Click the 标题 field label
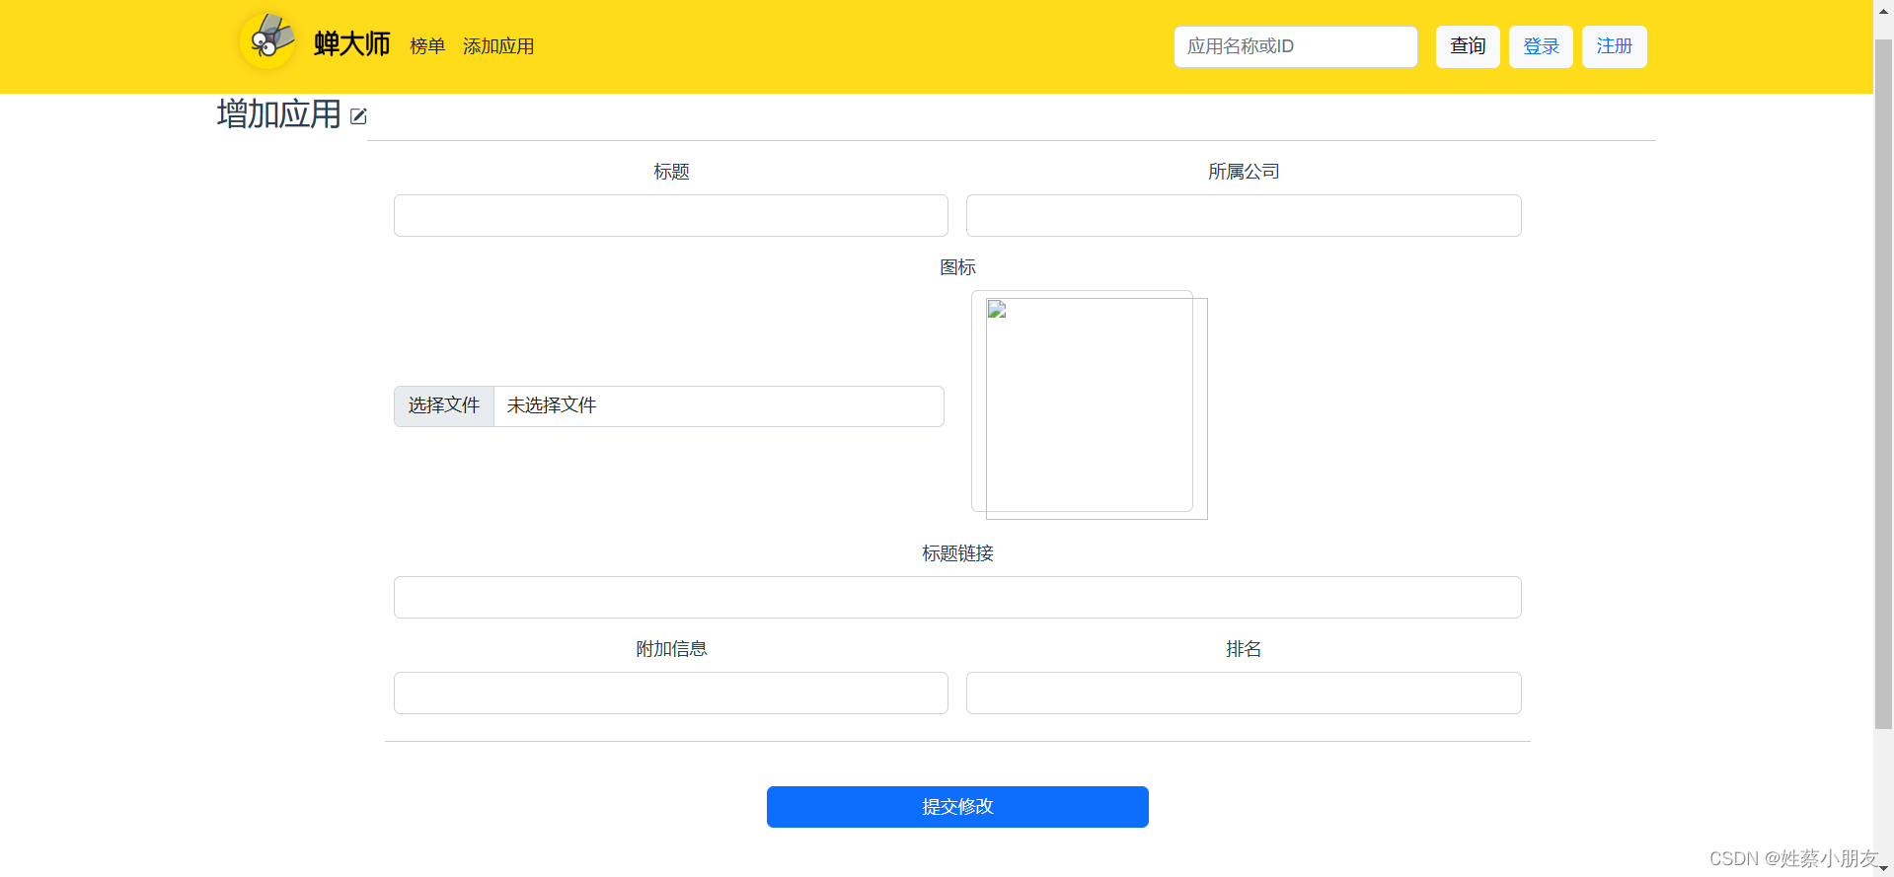The width and height of the screenshot is (1894, 877). [x=671, y=172]
